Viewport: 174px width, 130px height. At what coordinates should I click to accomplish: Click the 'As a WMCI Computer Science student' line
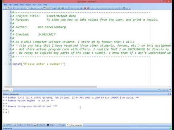tap(73, 42)
